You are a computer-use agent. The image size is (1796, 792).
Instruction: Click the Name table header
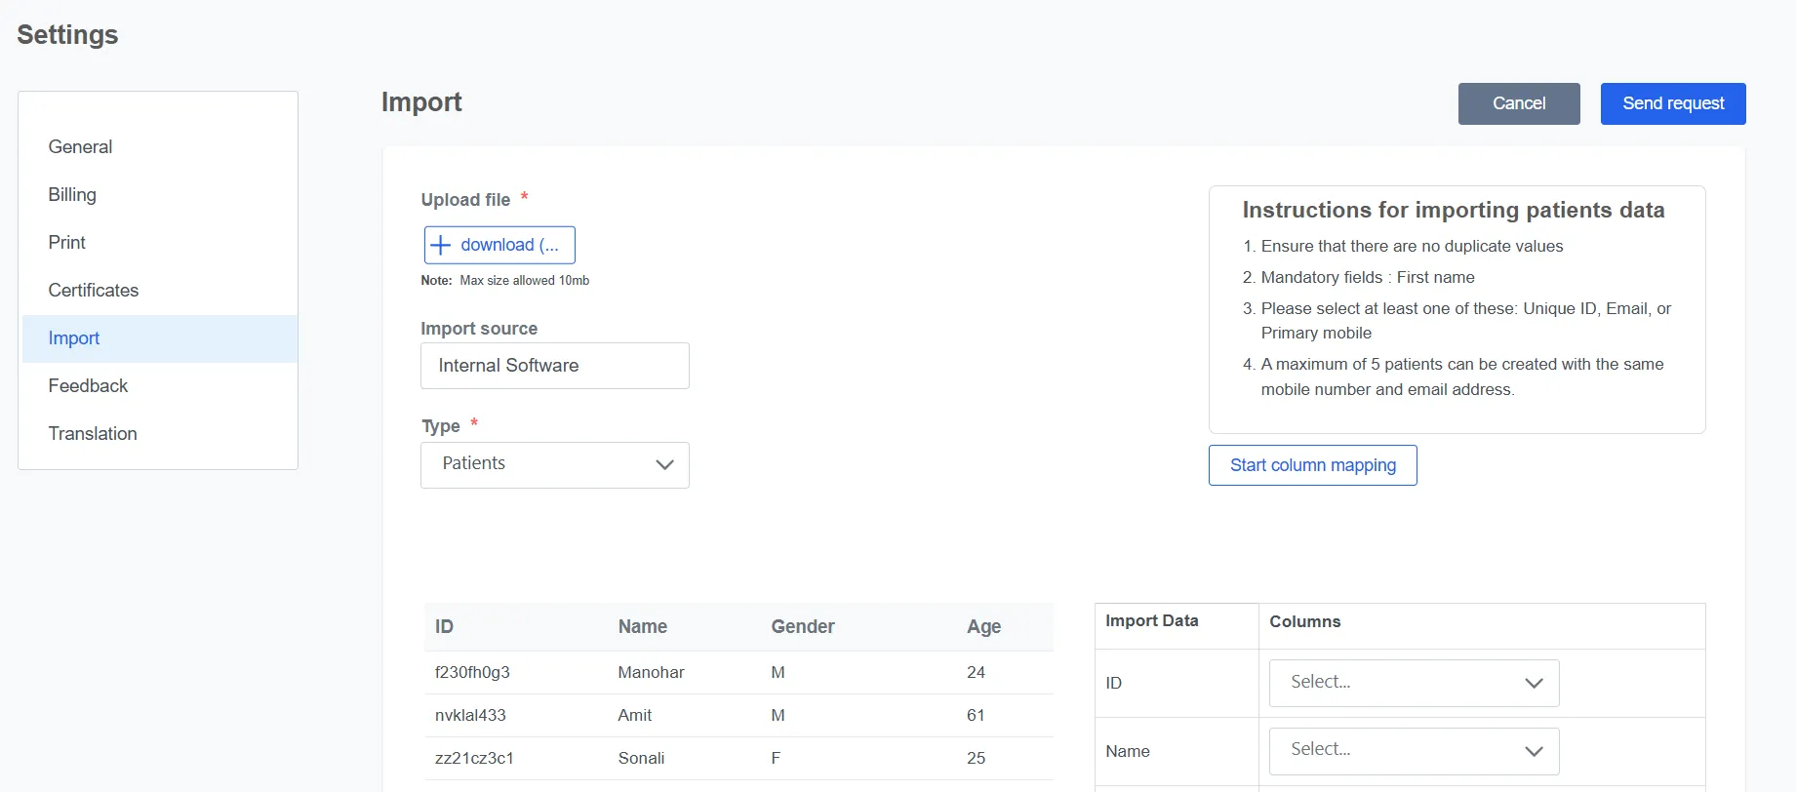click(x=642, y=627)
